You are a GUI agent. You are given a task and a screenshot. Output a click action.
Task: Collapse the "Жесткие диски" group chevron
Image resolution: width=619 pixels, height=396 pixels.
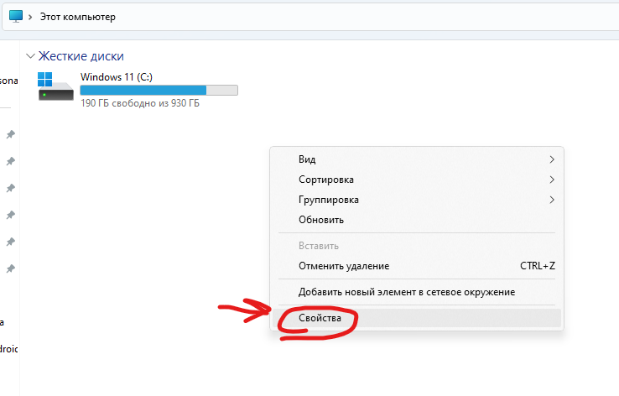(31, 56)
